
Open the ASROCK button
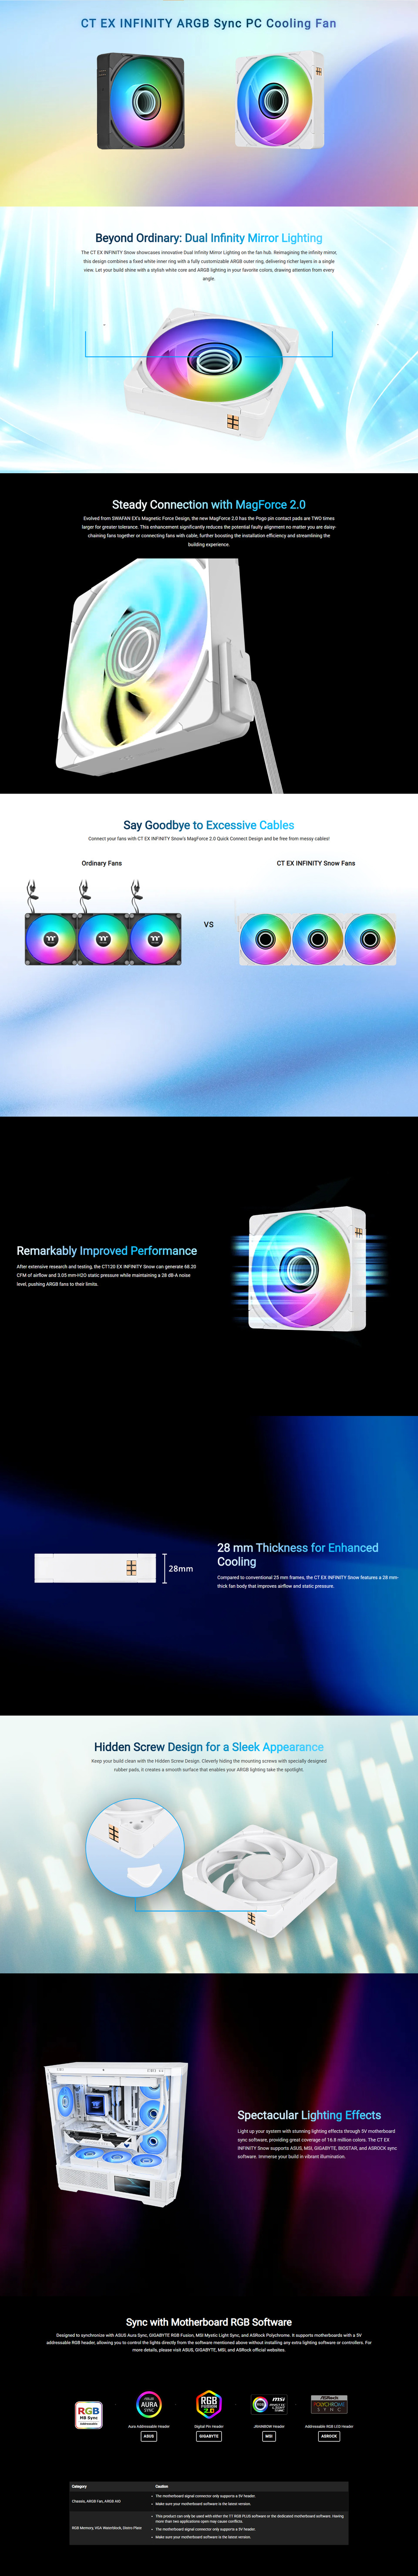pos(329,2436)
